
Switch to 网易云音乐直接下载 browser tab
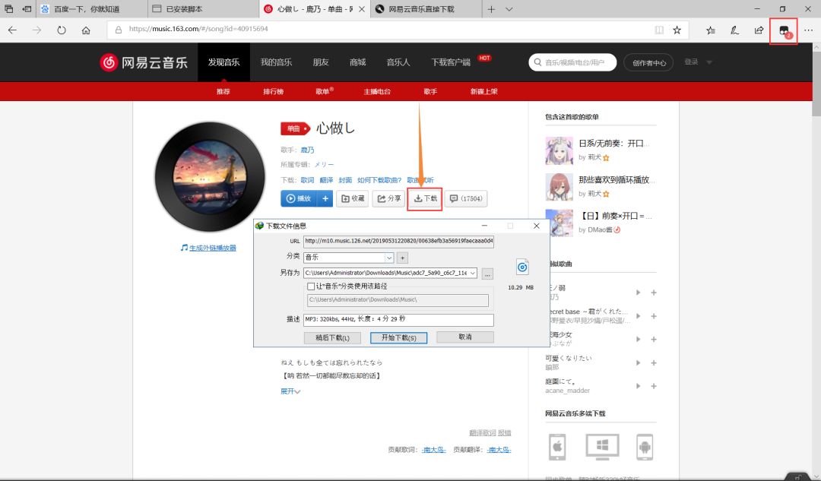coord(426,9)
